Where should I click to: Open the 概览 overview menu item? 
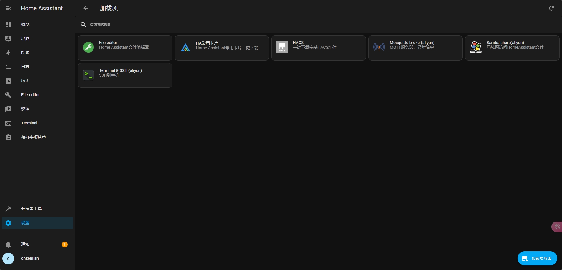coord(37,24)
